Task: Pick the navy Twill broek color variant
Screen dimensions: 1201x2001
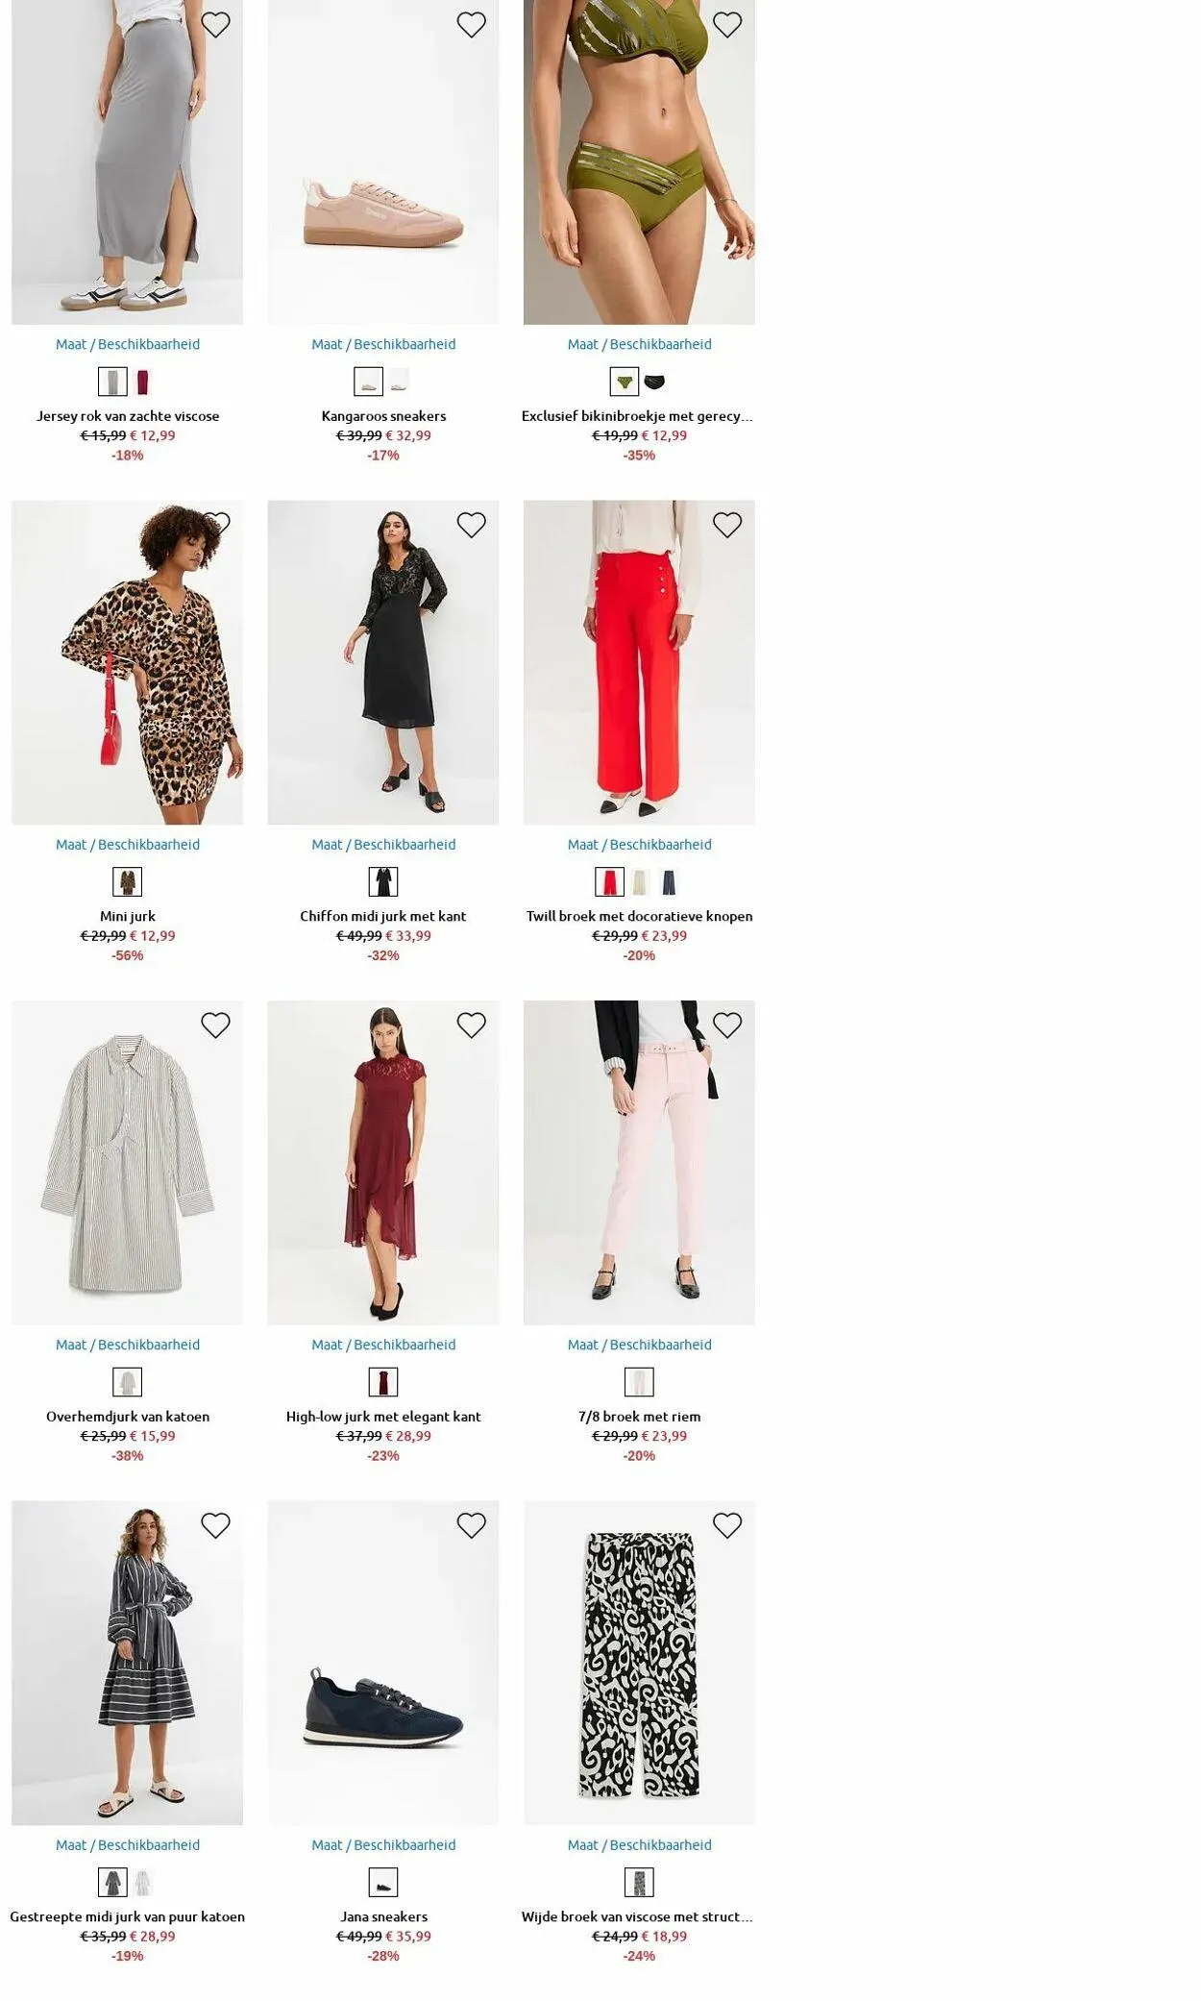Action: (x=669, y=882)
